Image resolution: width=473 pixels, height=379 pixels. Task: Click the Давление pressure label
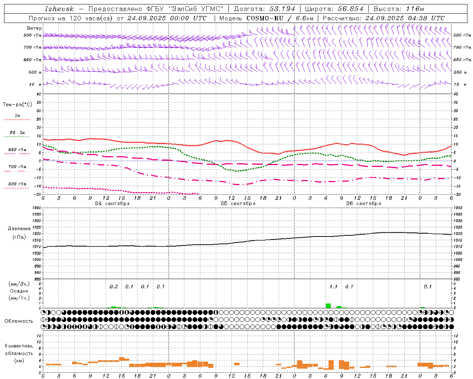19,229
